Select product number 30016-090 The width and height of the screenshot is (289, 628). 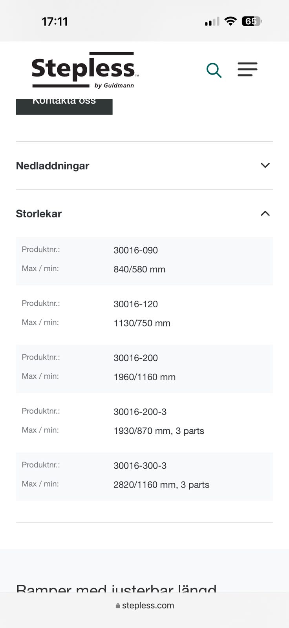tap(135, 250)
